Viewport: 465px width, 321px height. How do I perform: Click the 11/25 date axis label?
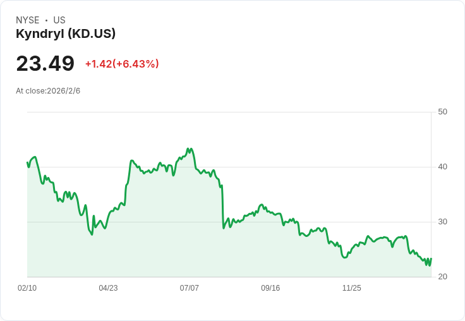pyautogui.click(x=351, y=288)
